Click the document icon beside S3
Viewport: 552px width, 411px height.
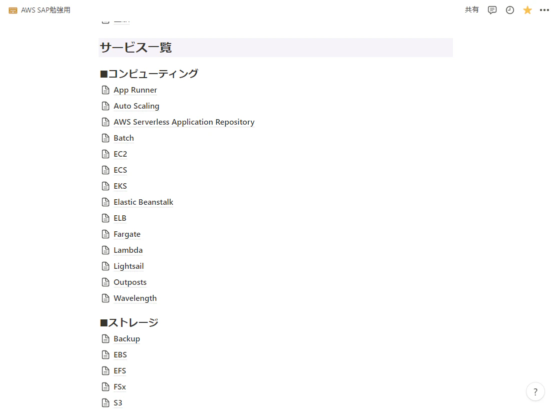[106, 403]
